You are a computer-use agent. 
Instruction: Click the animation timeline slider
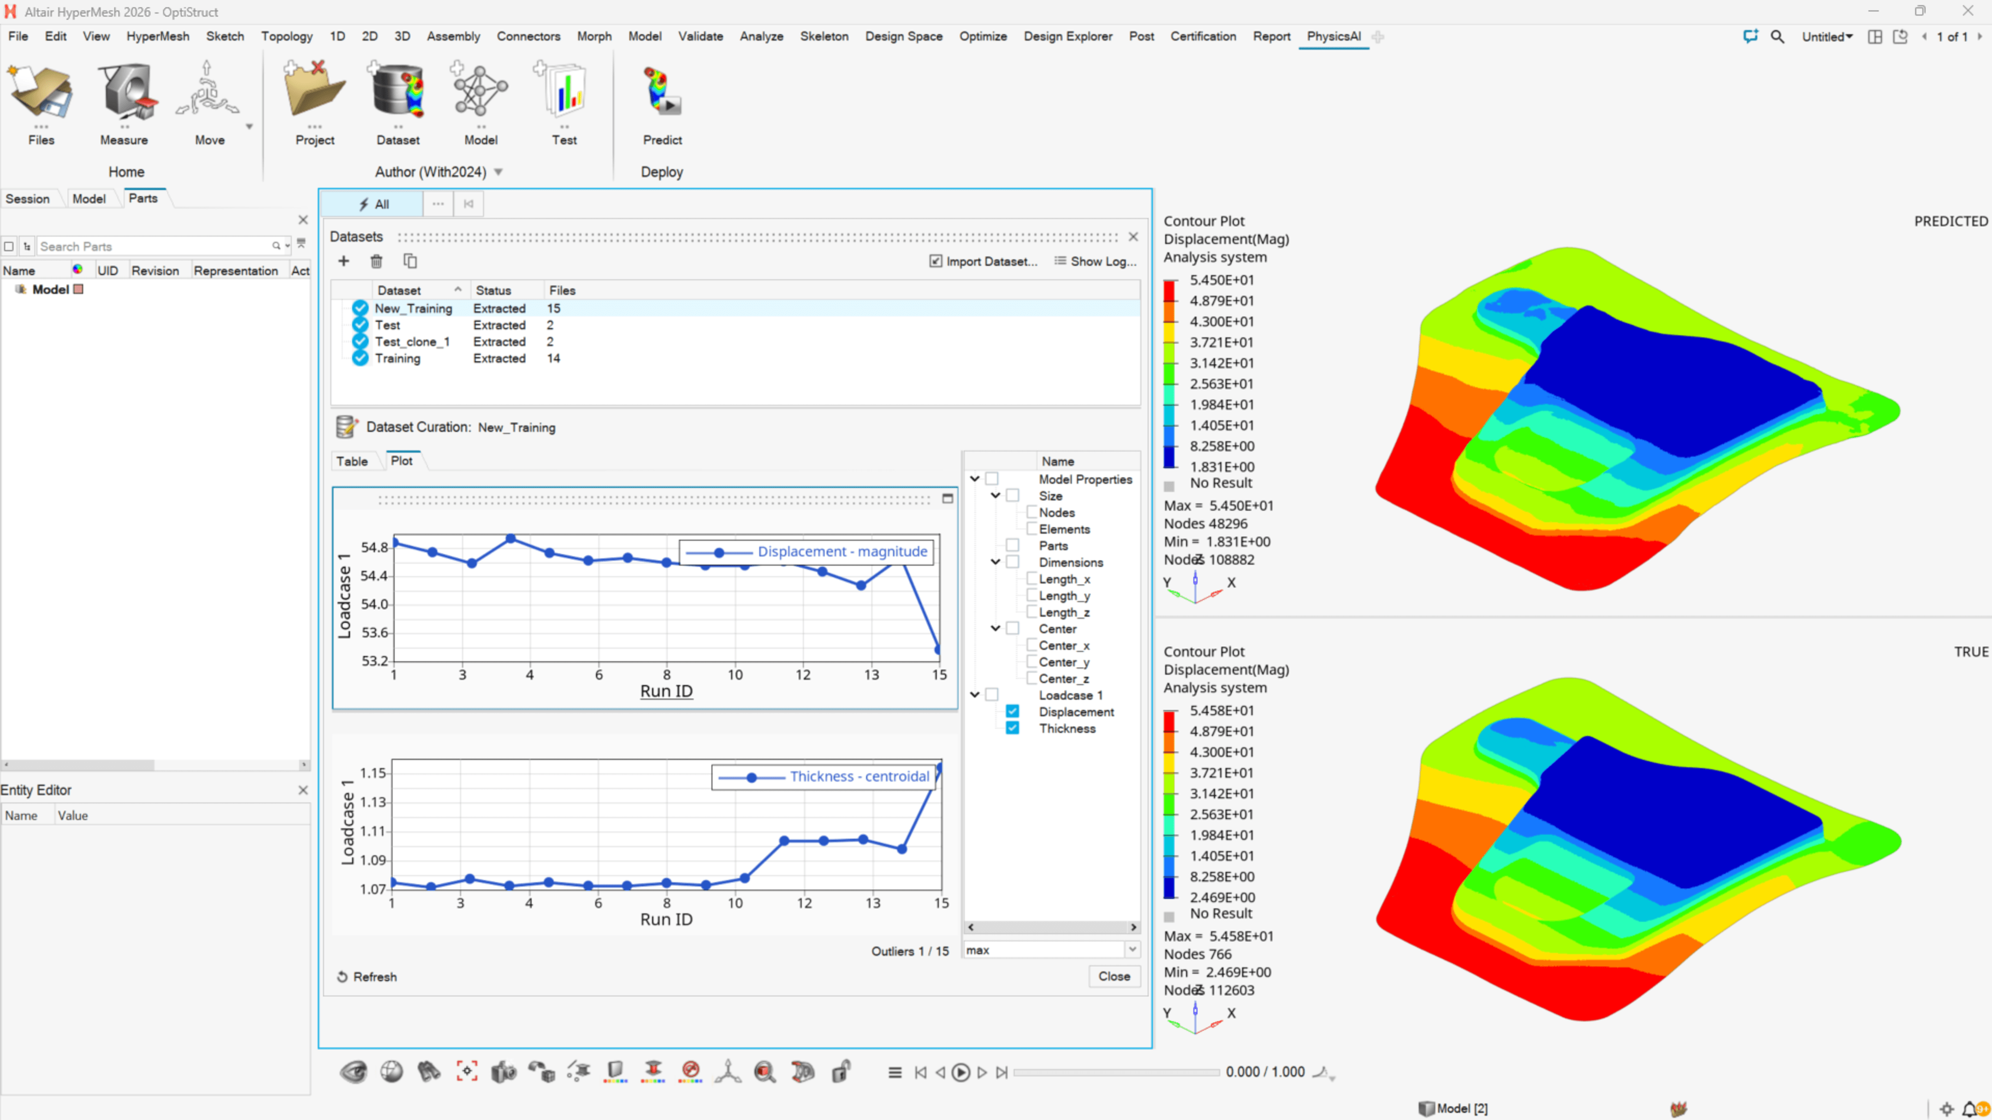point(1117,1072)
